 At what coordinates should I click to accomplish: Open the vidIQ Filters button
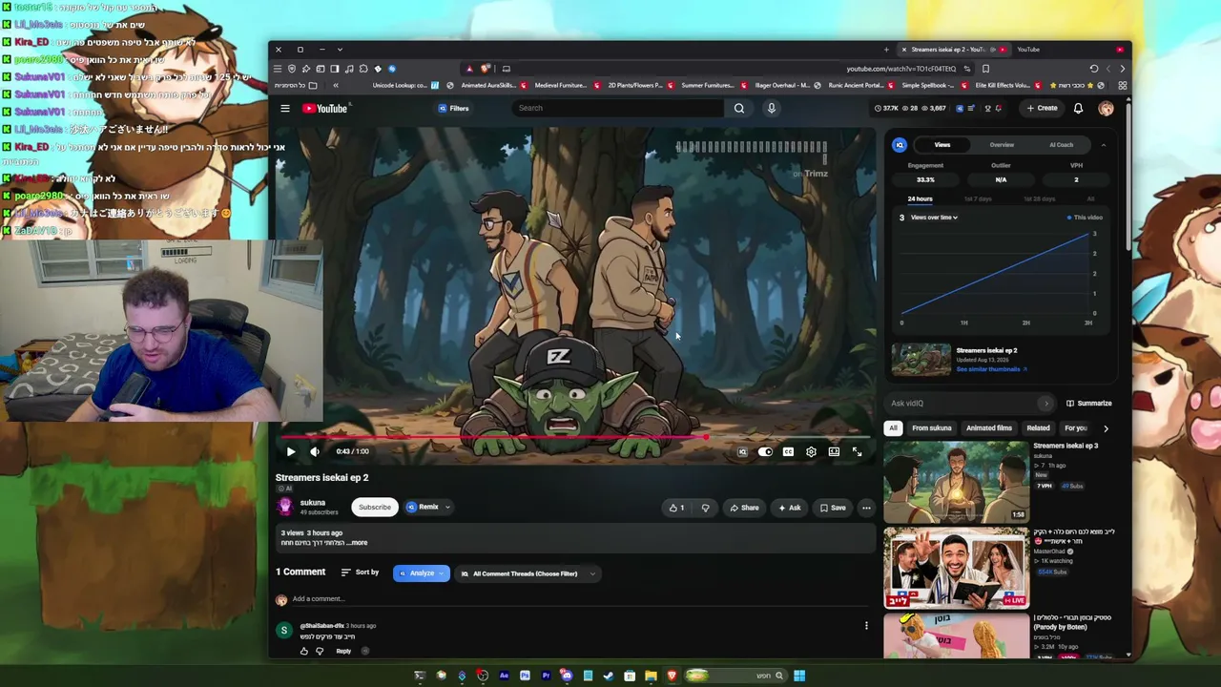click(x=453, y=109)
